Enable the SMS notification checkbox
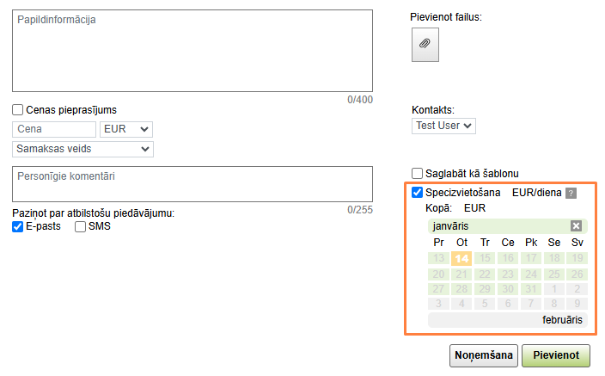This screenshot has height=376, width=605. (81, 226)
